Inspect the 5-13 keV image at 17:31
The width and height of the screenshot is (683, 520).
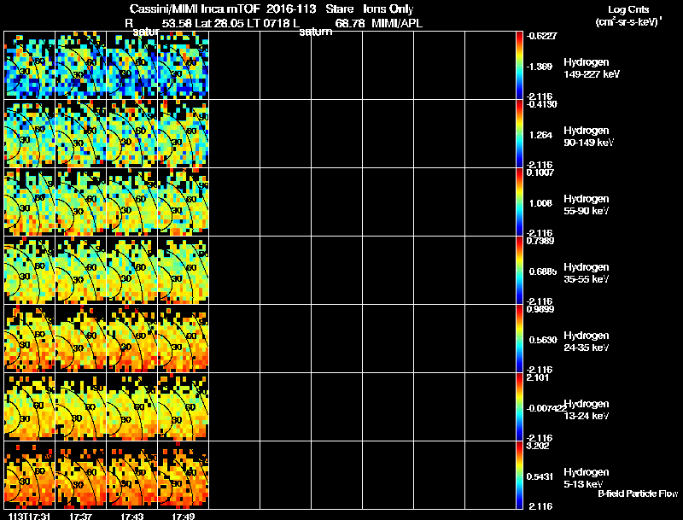point(30,476)
